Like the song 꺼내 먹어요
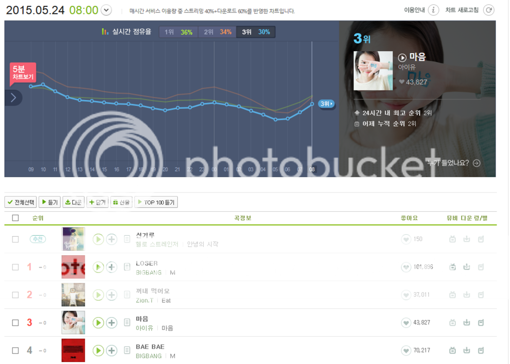Screen dimensions: 510x364 click(406, 295)
